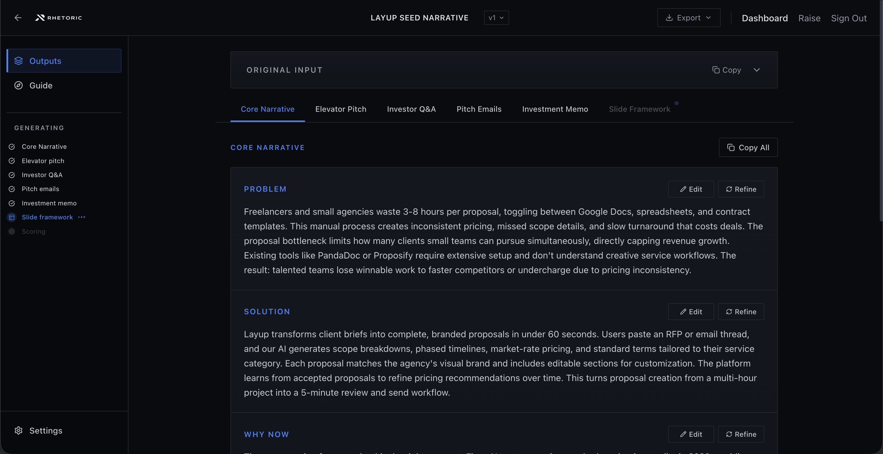This screenshot has height=454, width=883.
Task: Click the back arrow icon
Action: pos(18,18)
